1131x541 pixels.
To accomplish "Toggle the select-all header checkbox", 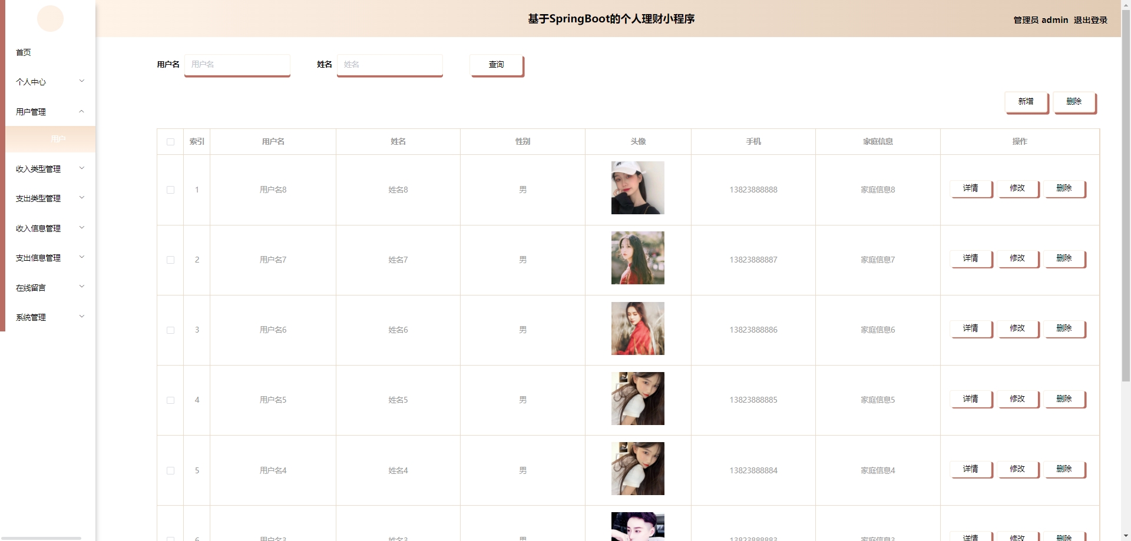I will coord(170,142).
